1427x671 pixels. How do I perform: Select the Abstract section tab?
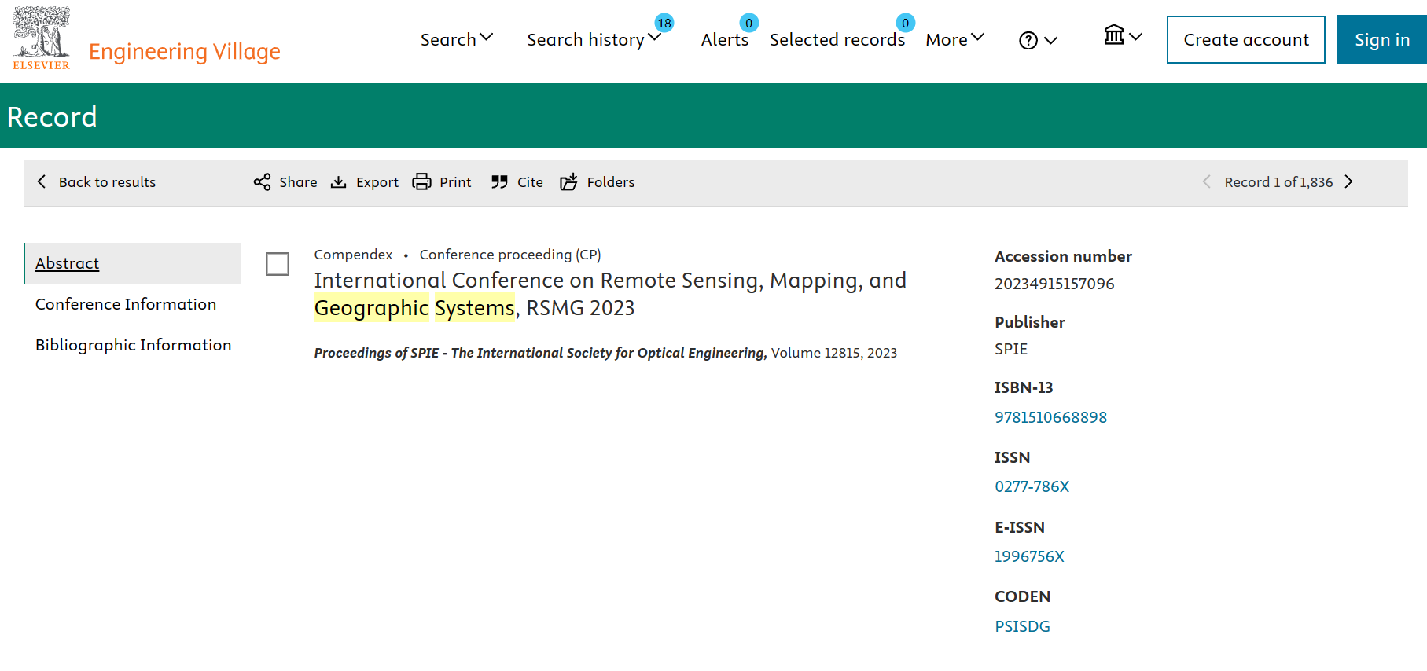(133, 263)
